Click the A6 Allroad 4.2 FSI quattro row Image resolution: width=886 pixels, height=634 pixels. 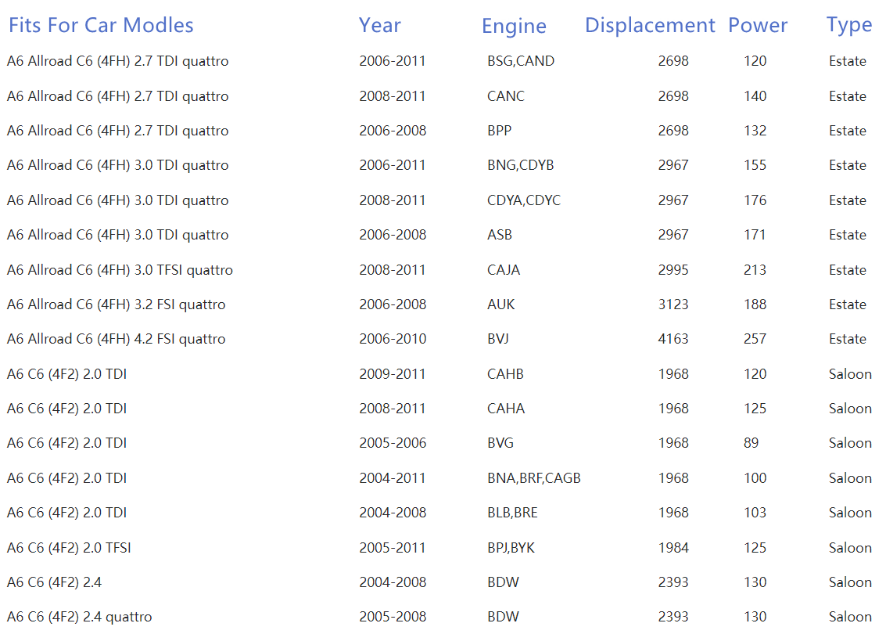[116, 339]
